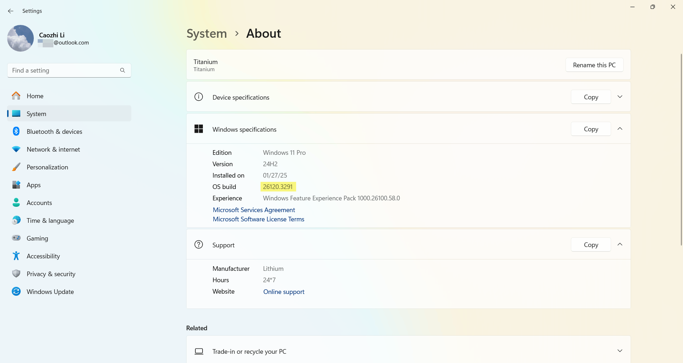This screenshot has width=683, height=363.
Task: Click the Gaming controller icon
Action: pyautogui.click(x=16, y=238)
